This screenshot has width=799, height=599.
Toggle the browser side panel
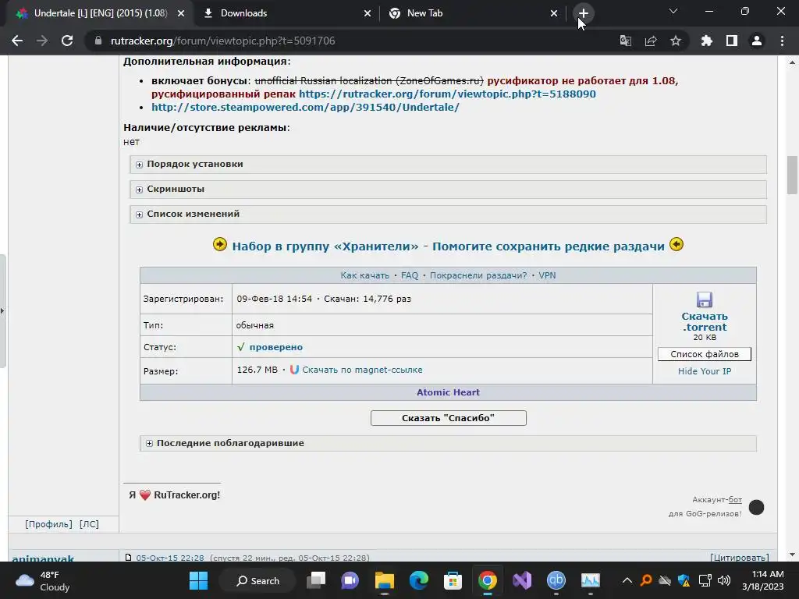pyautogui.click(x=732, y=41)
